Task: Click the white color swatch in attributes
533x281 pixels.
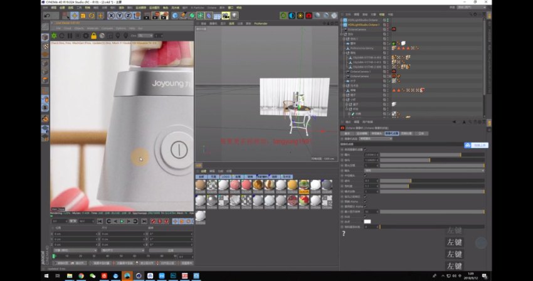Action: pyautogui.click(x=367, y=221)
